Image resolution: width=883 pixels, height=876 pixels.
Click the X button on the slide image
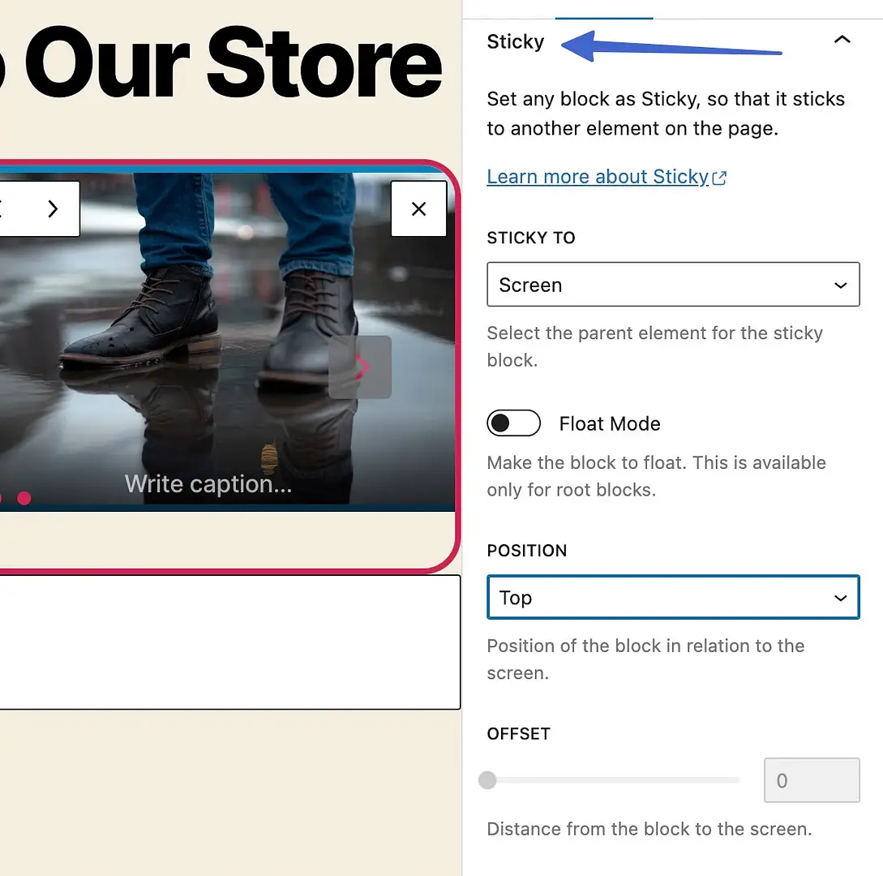pyautogui.click(x=418, y=209)
